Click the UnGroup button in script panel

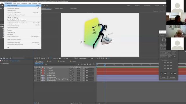click(x=172, y=77)
